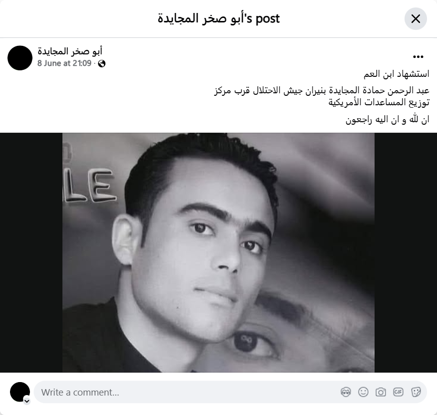Click the line 'ان لله و ان اليه راجعون'
Viewport: 437px width, 415px height.
(388, 120)
